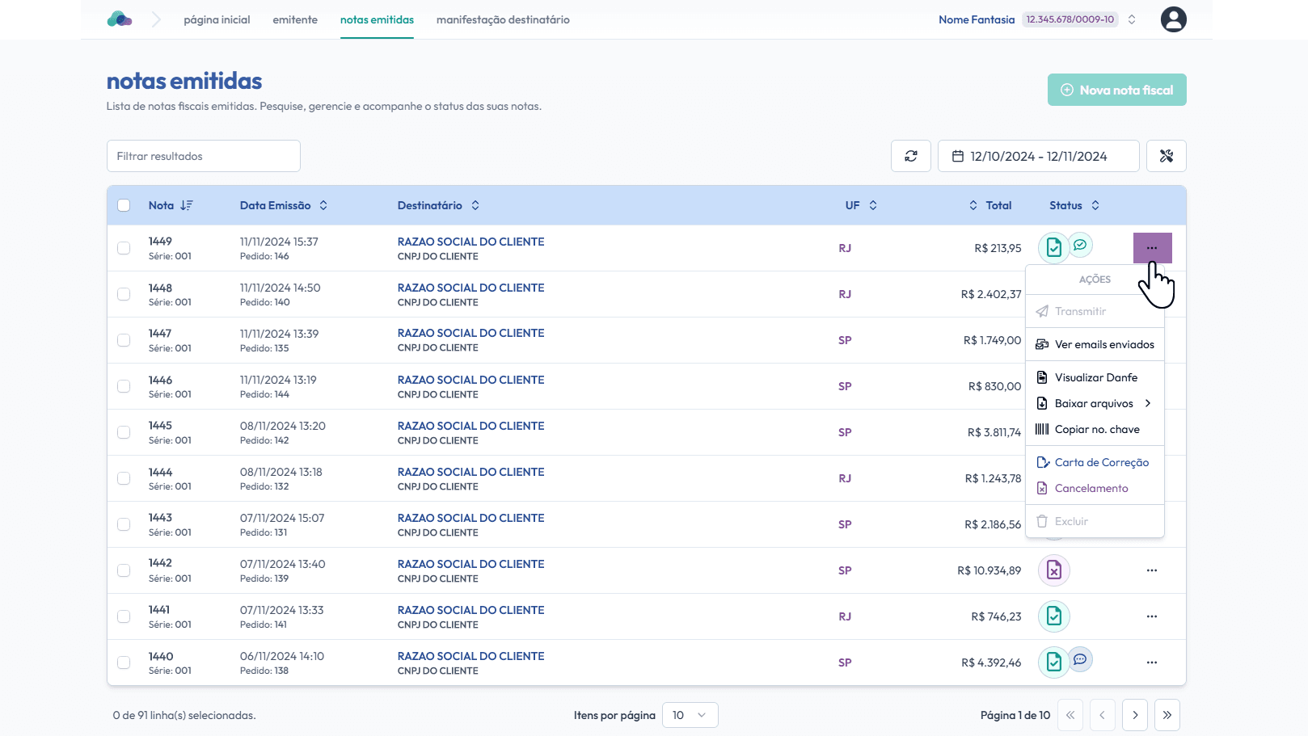Toggle the select-all checkbox in table header
Screen dimensions: 1308x736
[x=124, y=205]
